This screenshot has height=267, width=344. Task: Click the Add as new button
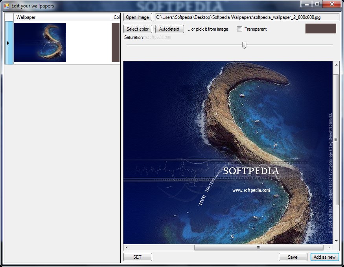point(325,257)
